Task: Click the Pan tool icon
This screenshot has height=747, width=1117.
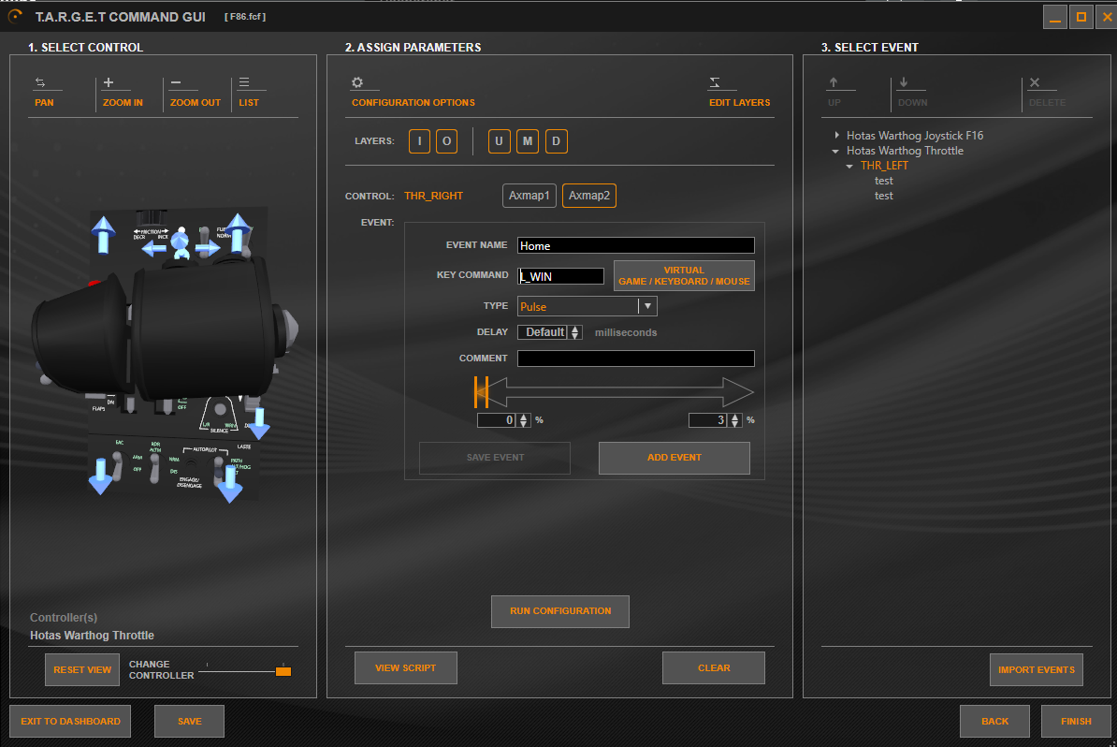Action: click(40, 83)
